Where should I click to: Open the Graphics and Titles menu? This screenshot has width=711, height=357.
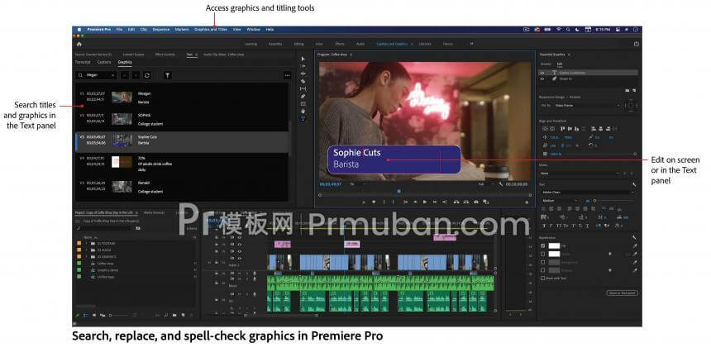pos(210,30)
